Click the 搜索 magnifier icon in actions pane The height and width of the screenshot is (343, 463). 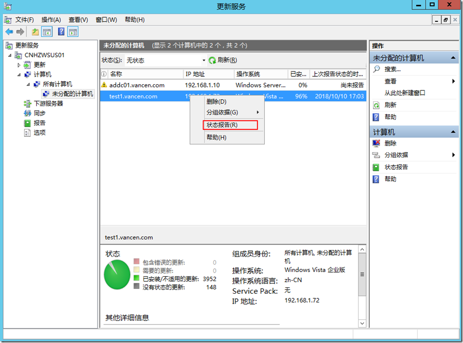point(377,69)
